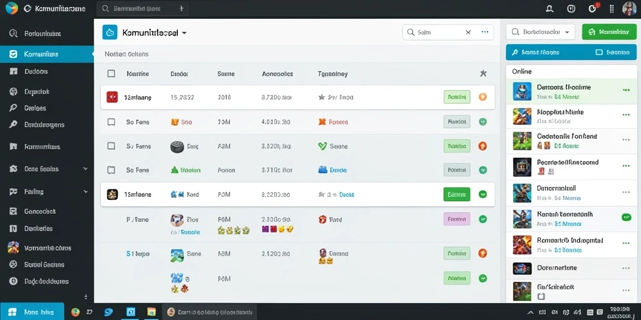Click the "Online" heading text

(521, 71)
